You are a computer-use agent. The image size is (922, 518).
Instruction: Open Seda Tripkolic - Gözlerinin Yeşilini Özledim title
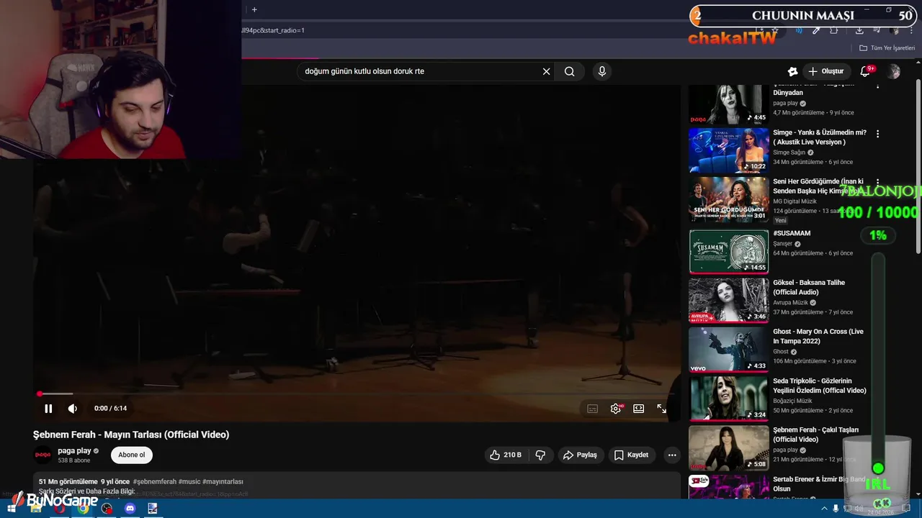pos(820,386)
